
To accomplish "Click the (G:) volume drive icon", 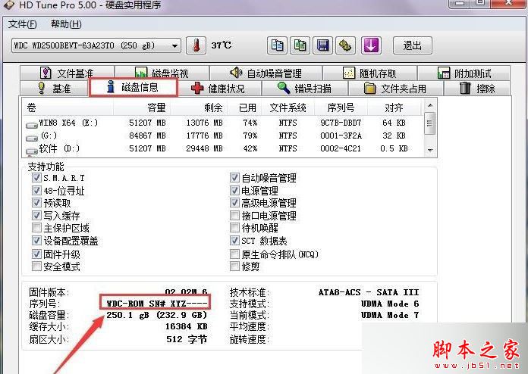I will click(x=32, y=138).
